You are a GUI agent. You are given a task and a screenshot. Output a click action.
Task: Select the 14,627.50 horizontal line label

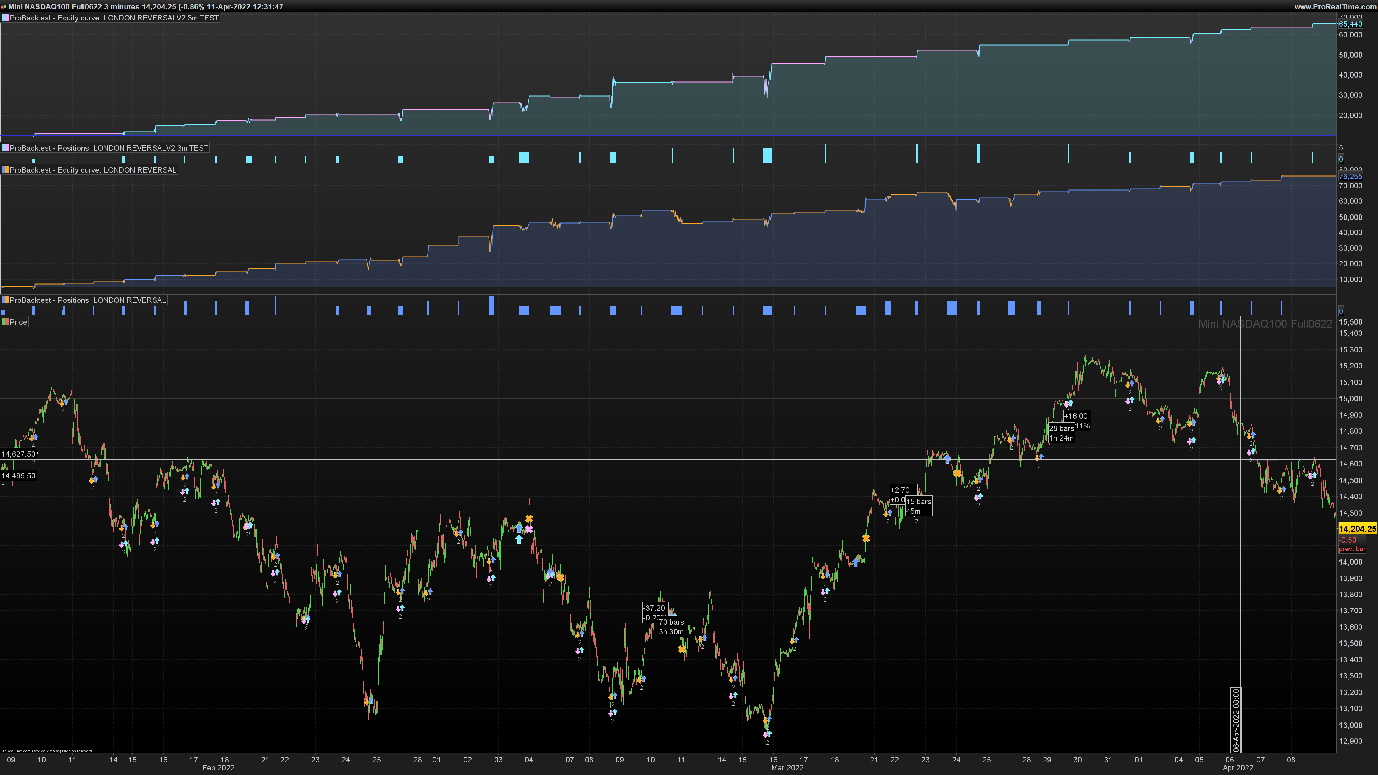coord(18,454)
